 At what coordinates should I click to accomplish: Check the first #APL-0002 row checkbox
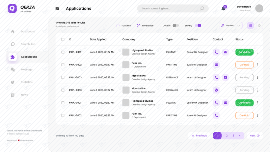coord(63,65)
